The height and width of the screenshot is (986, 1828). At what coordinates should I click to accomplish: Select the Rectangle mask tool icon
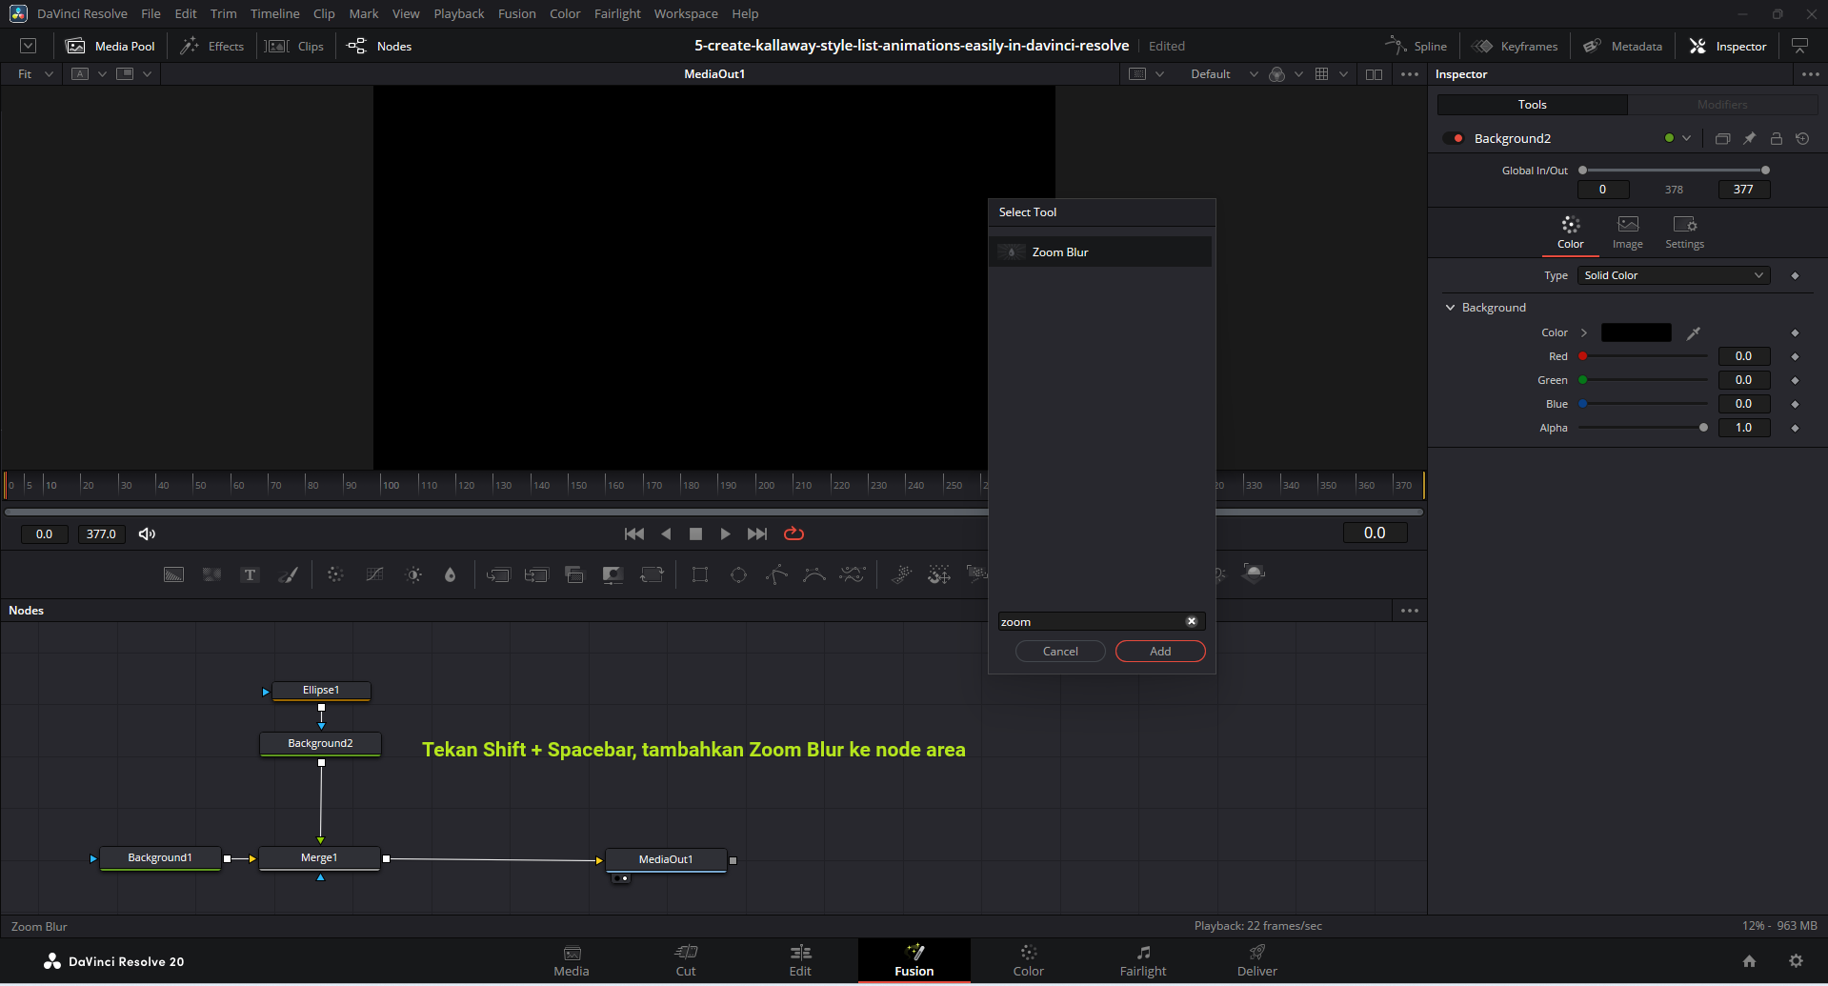(700, 574)
